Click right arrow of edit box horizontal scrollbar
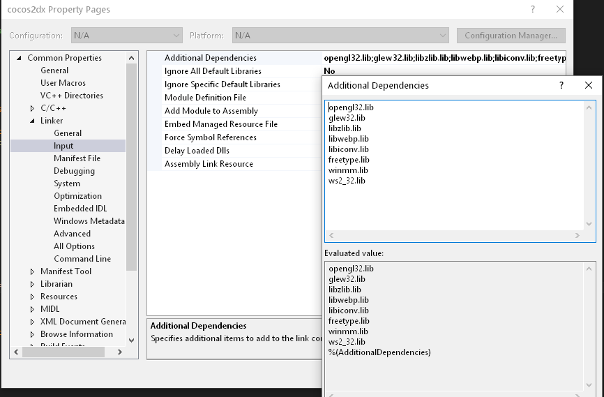The height and width of the screenshot is (397, 604). (577, 236)
